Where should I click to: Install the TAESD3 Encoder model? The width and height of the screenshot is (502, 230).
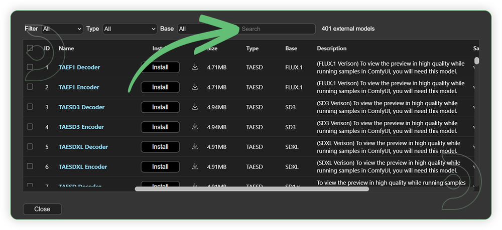tap(161, 127)
